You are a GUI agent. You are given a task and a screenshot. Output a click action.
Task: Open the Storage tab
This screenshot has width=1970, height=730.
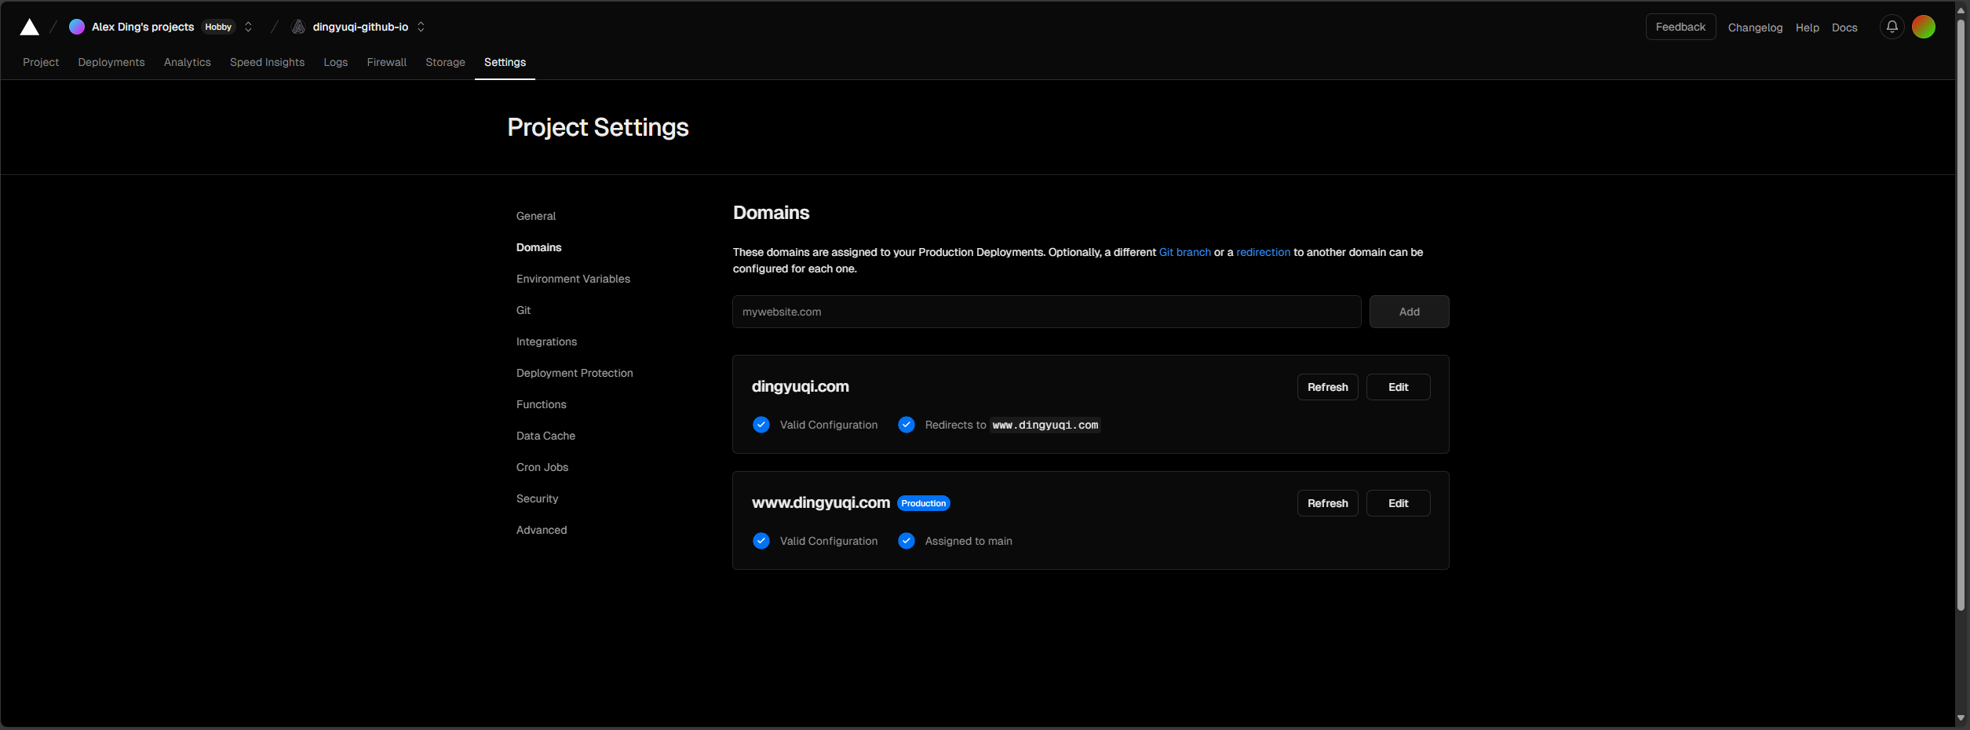pyautogui.click(x=445, y=62)
